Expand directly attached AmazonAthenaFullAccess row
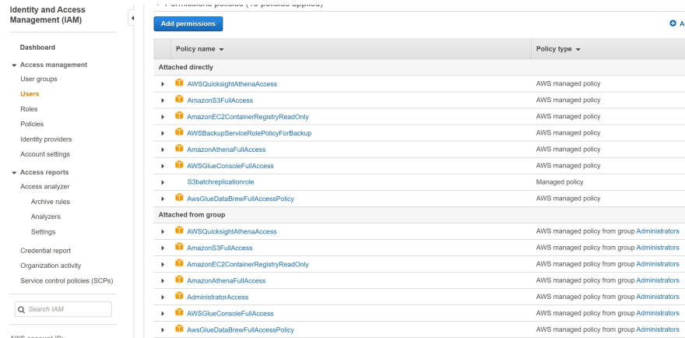The image size is (685, 338). tap(163, 150)
